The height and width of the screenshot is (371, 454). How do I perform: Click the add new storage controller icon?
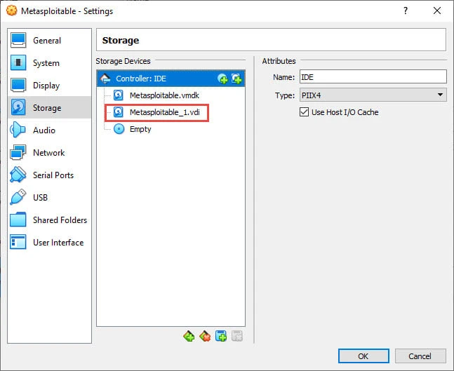tap(189, 336)
